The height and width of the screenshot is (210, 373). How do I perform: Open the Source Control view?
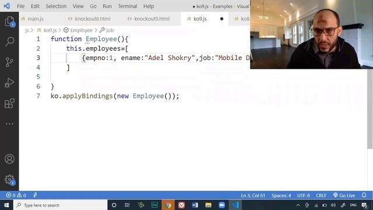click(x=9, y=62)
